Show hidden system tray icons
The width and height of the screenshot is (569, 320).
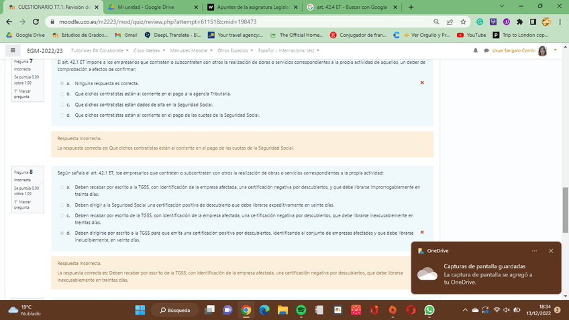pyautogui.click(x=465, y=310)
